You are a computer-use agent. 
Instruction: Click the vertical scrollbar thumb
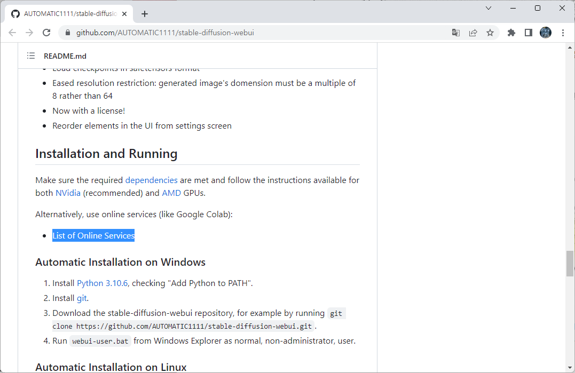[x=570, y=264]
